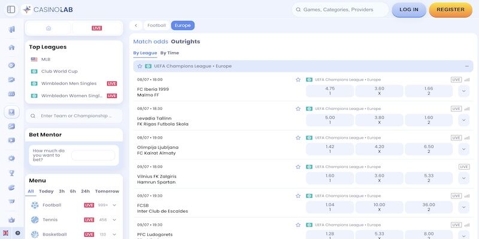Star the Vilnius FK Zalgiris match
Viewport: 479px width, 239px height.
click(x=298, y=167)
